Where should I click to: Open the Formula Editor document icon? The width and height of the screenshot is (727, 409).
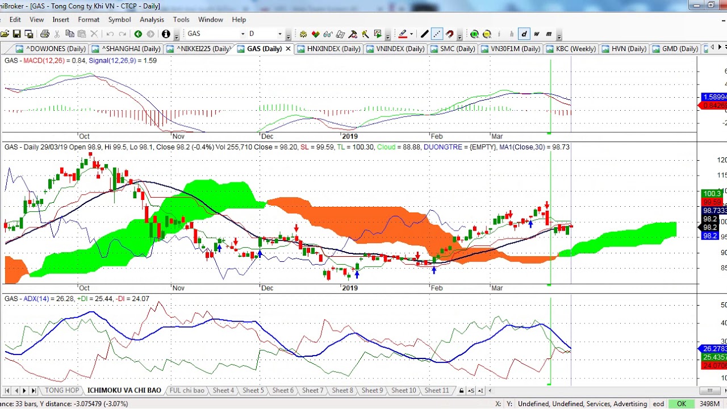pos(340,34)
